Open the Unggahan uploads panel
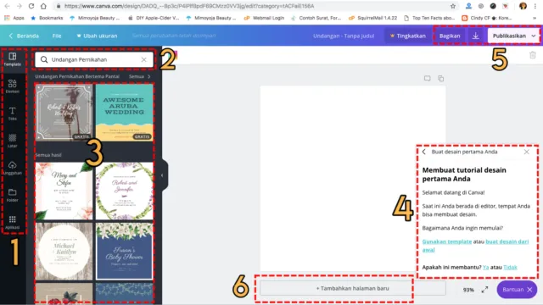Viewport: 543px width, 305px height. pos(13,168)
